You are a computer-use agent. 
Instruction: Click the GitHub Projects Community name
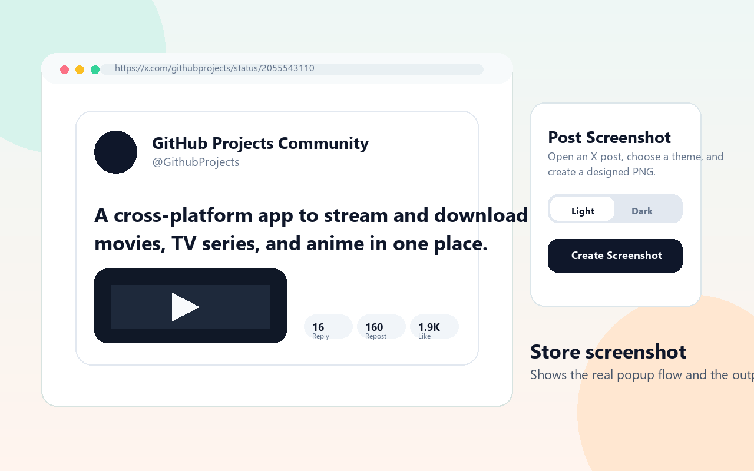(260, 143)
